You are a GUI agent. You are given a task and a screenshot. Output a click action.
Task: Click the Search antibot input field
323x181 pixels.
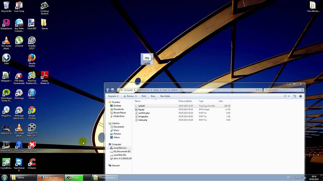[282, 90]
